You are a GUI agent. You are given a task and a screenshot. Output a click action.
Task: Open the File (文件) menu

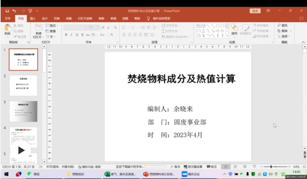(x=7, y=19)
